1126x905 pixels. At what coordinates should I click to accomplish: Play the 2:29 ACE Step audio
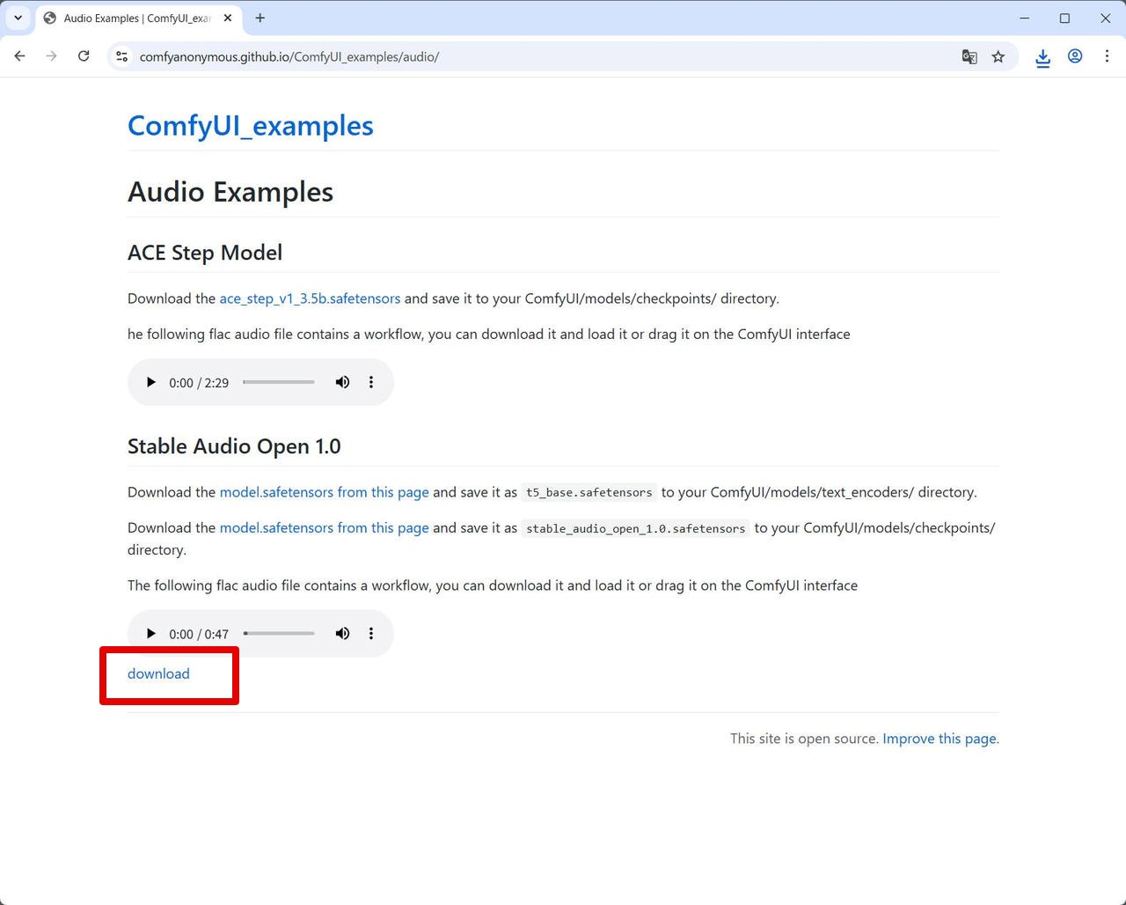[x=150, y=382]
